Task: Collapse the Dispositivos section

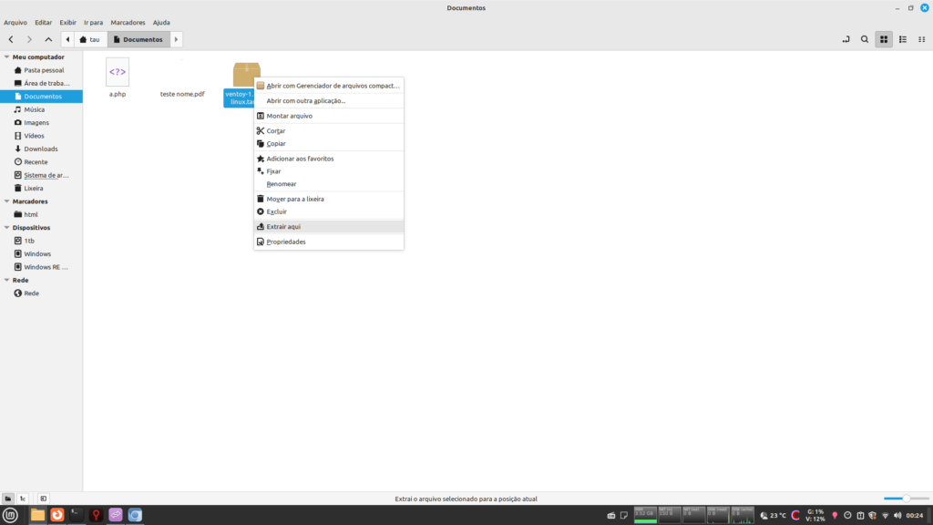Action: click(x=7, y=228)
